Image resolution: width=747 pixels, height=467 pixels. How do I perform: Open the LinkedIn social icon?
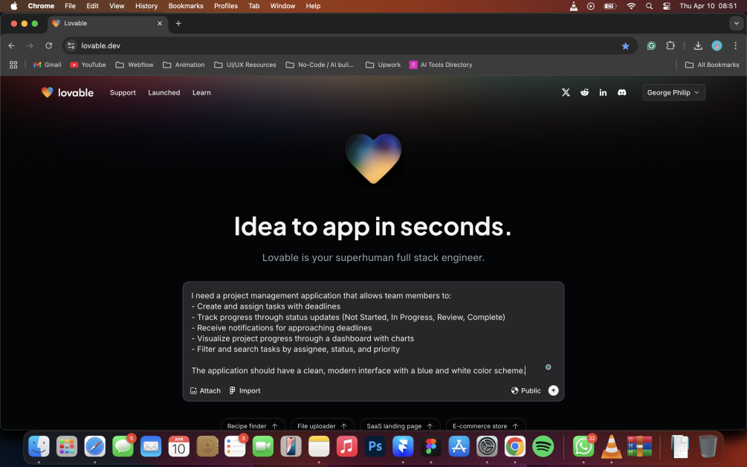pos(603,93)
